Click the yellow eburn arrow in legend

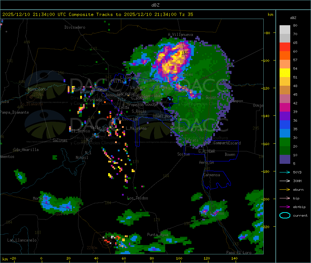tap(285, 190)
